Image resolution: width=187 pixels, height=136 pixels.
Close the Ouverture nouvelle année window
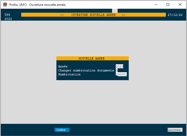(x=180, y=4)
